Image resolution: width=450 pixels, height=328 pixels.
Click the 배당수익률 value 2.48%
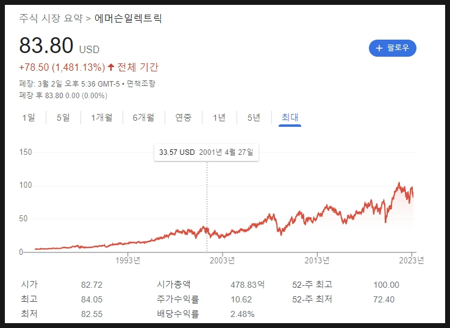[x=243, y=314]
